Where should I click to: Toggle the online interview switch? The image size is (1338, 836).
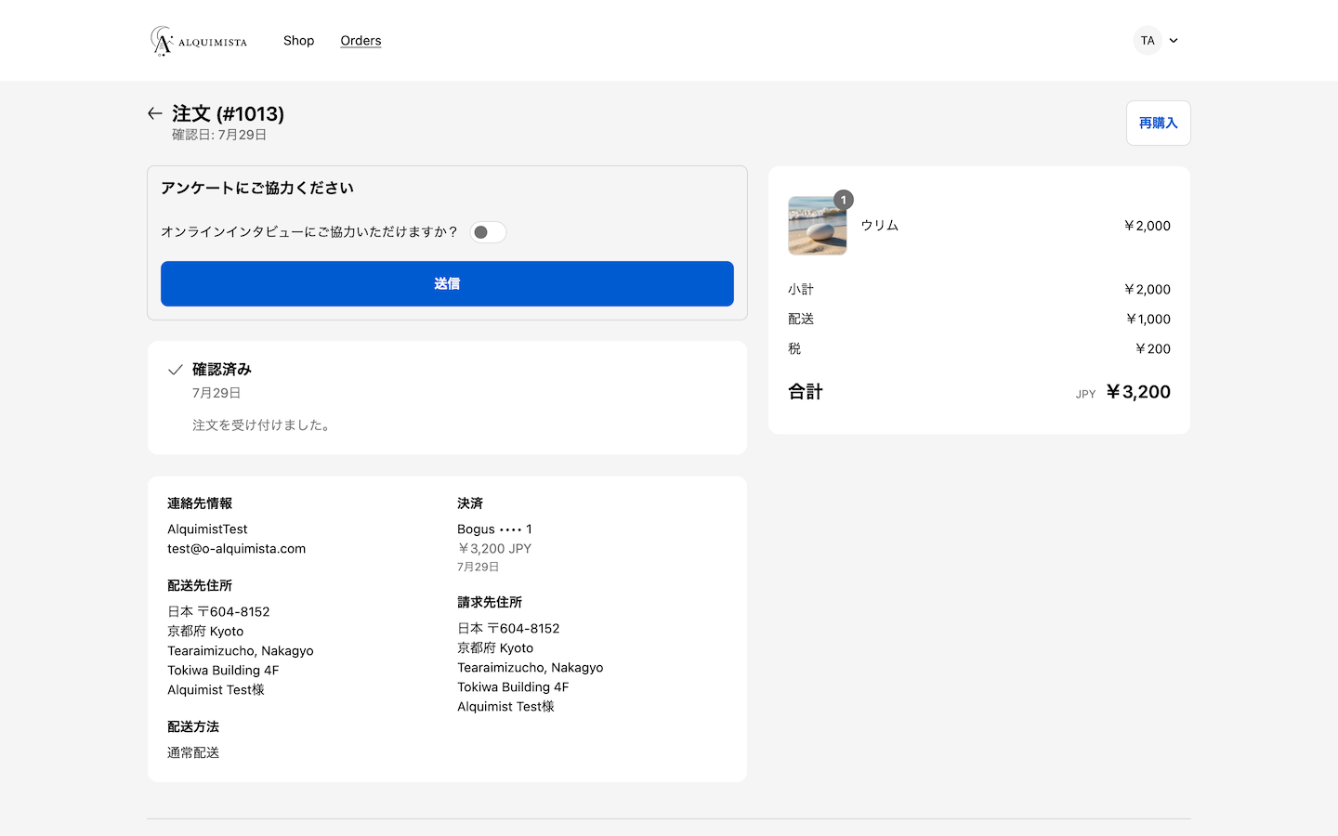pyautogui.click(x=488, y=232)
